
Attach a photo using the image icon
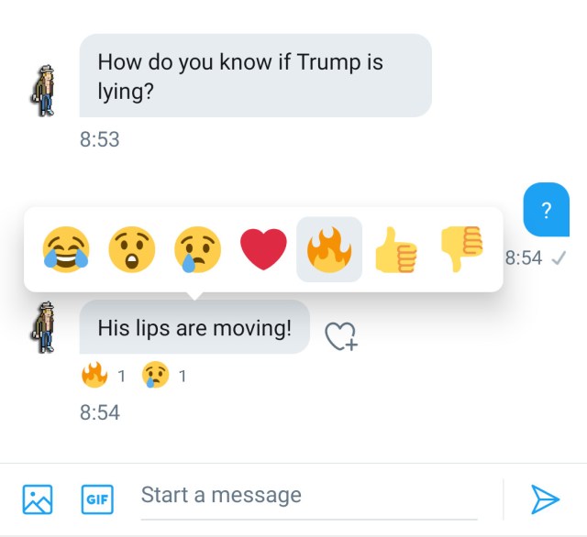[38, 499]
